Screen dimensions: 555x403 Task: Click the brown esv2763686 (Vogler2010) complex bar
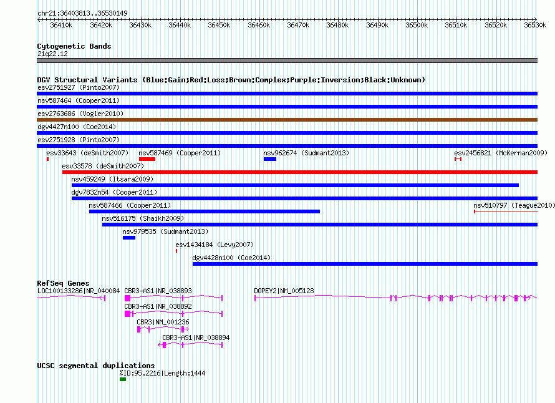point(287,120)
